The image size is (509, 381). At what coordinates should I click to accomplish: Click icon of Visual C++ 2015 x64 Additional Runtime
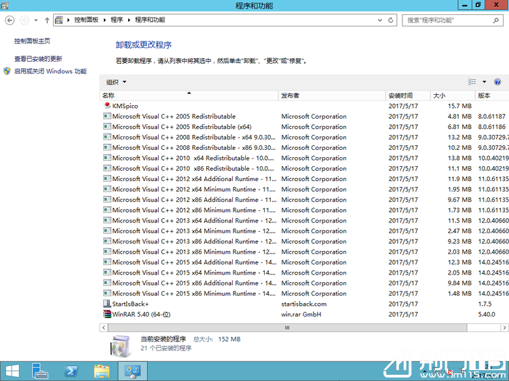[107, 262]
